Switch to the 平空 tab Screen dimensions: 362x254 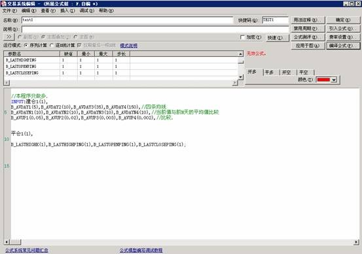305,72
